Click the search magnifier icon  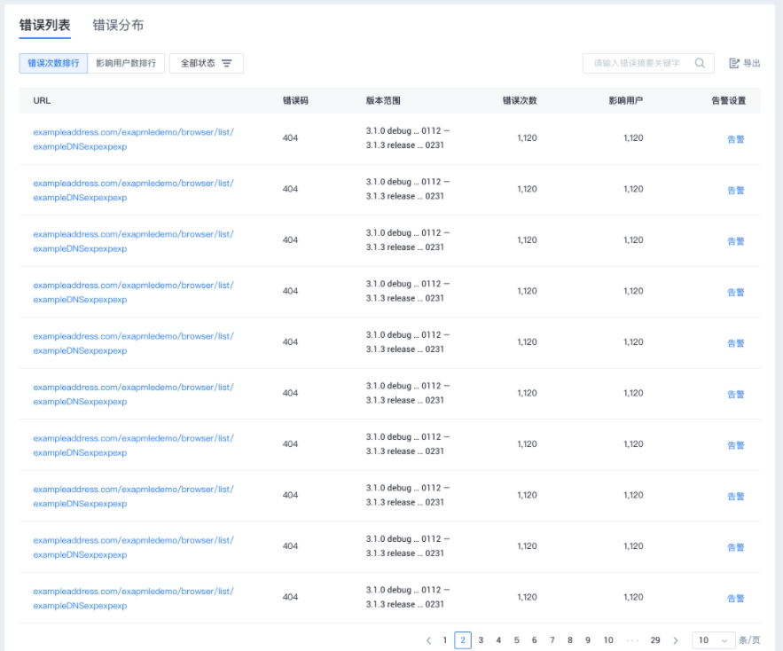[700, 64]
